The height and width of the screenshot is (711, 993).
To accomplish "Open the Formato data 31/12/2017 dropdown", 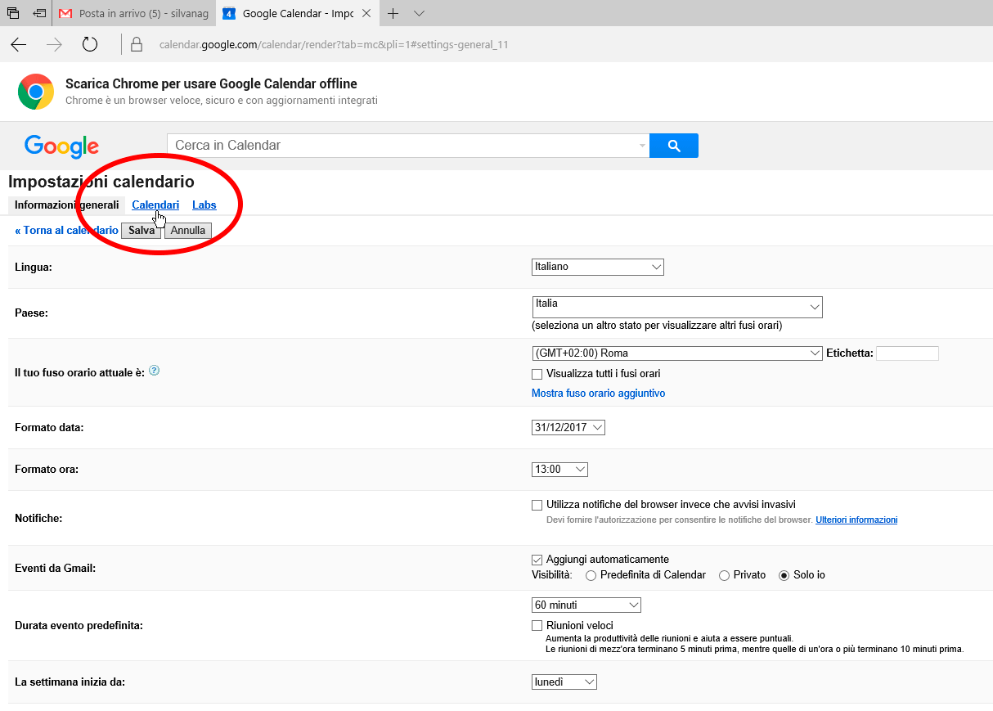I will click(x=568, y=428).
